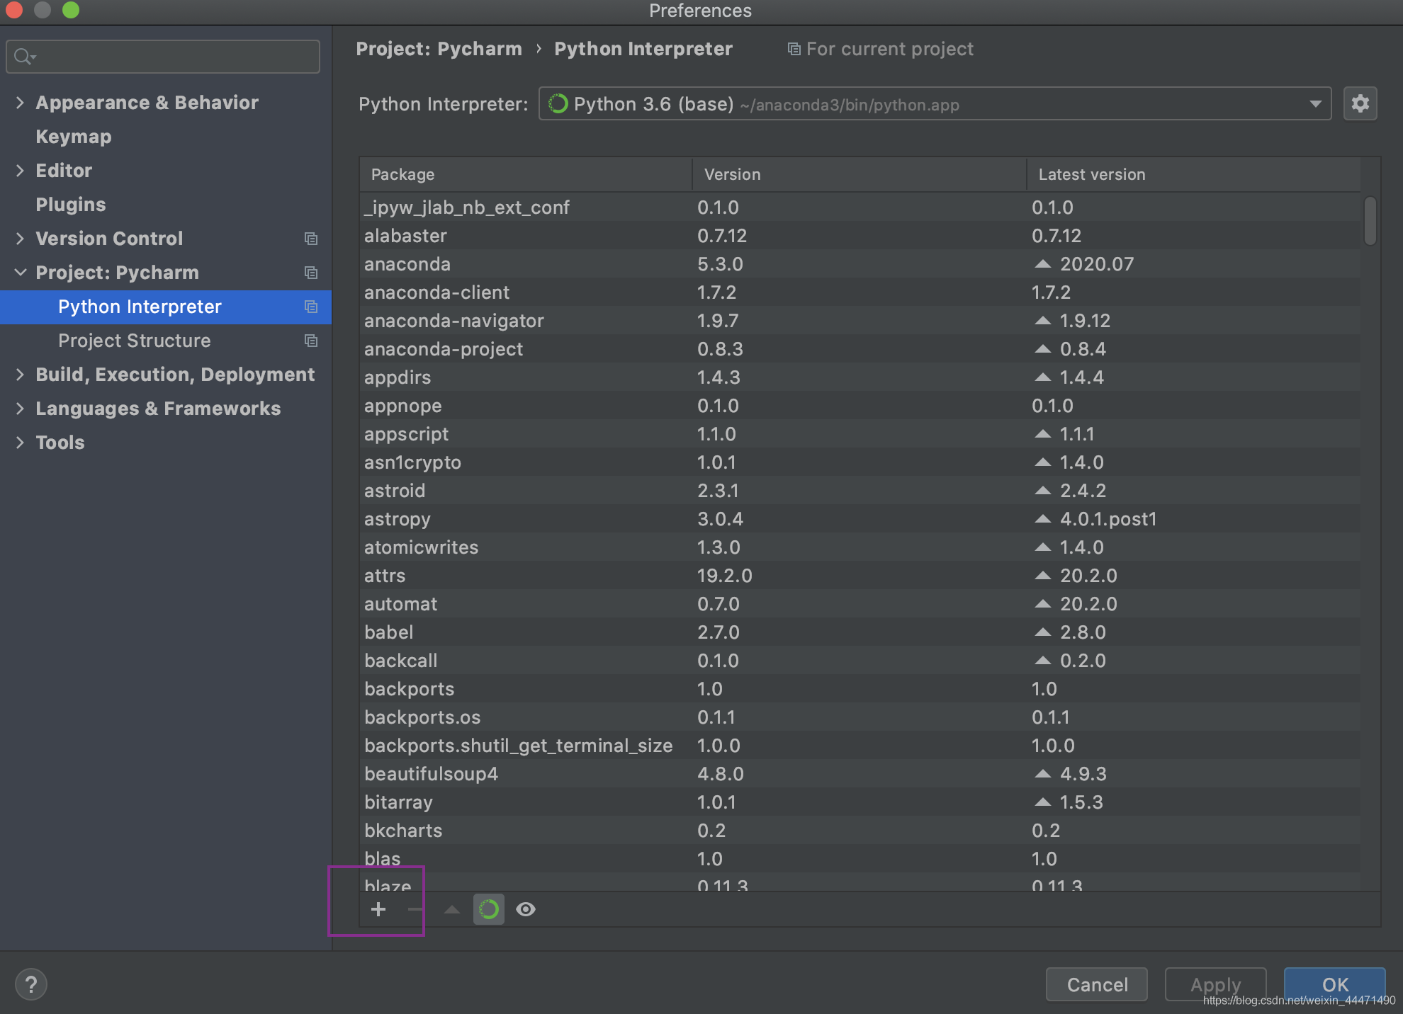Click upgrade arrow beside beautifulsoup4 4.9.3

coord(1042,774)
